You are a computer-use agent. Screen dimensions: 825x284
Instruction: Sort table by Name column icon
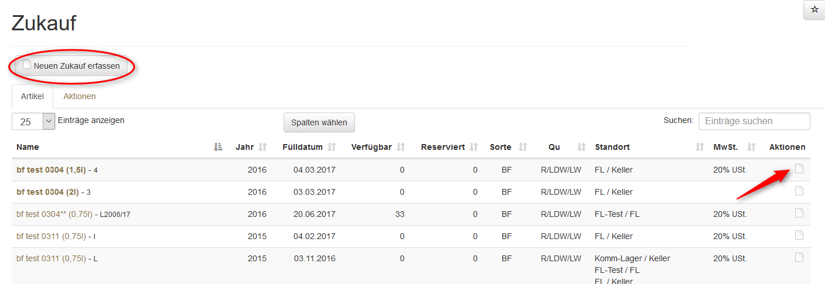218,148
